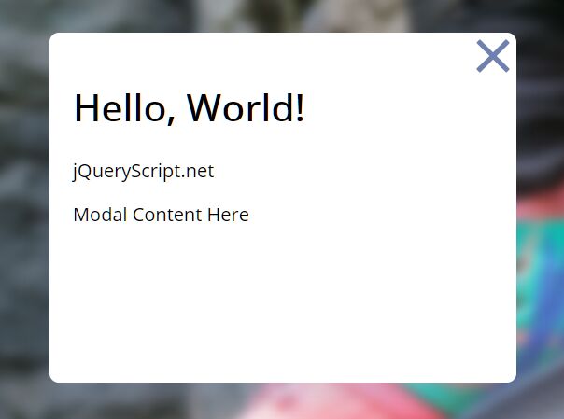Click the "Modal Content Here" text

(x=161, y=215)
